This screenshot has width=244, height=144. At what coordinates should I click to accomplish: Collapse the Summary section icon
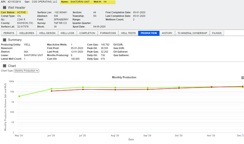(5, 40)
